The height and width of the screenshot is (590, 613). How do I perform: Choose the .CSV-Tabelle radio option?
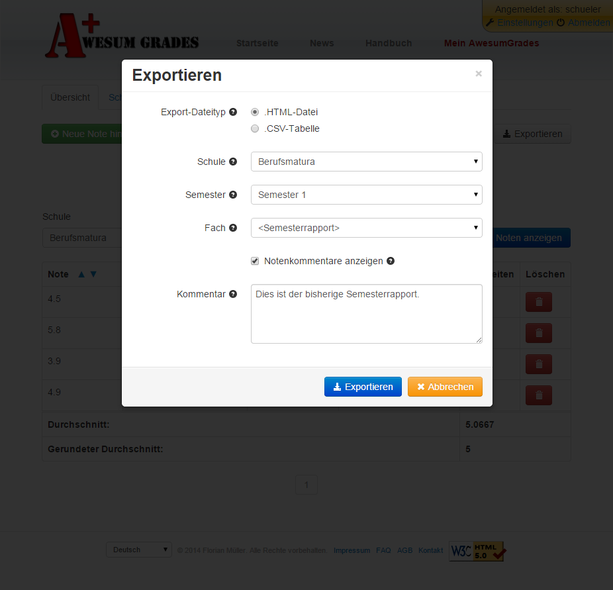click(x=255, y=129)
